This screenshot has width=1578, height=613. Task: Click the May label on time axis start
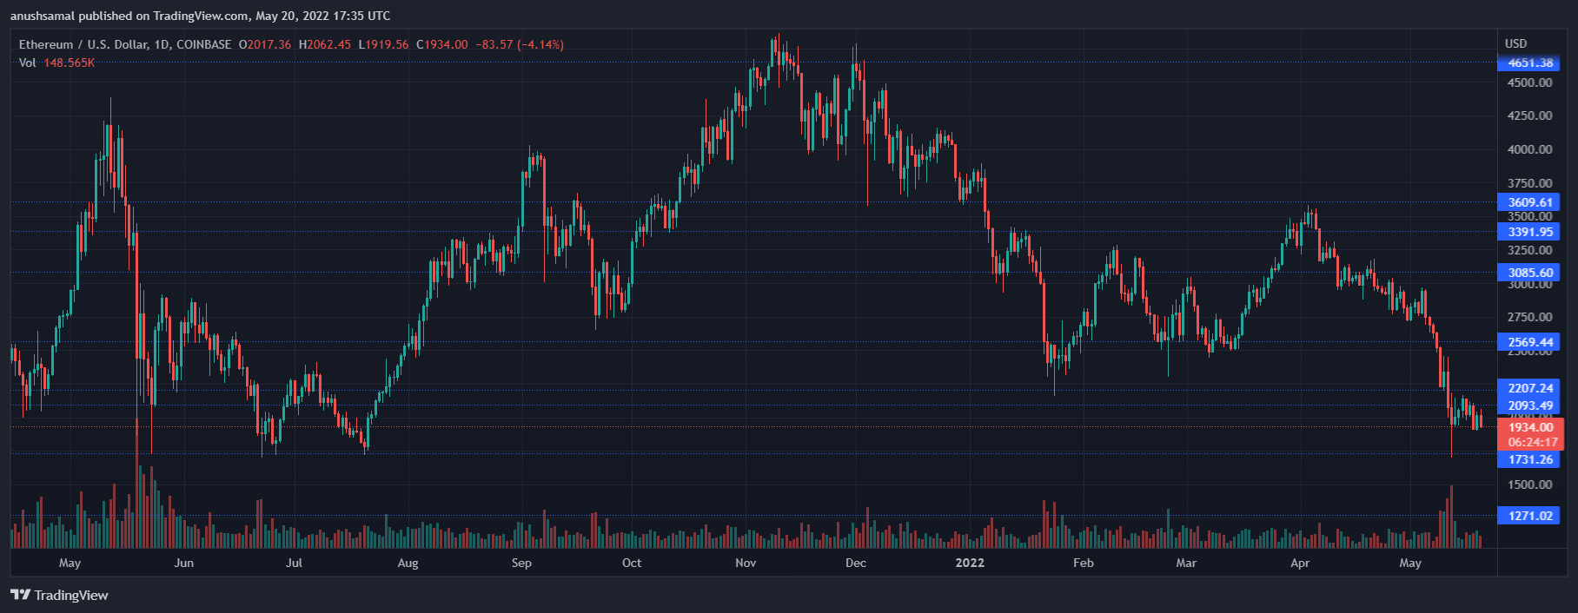click(70, 563)
